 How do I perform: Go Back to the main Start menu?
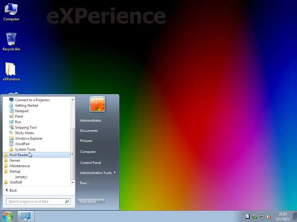11,190
